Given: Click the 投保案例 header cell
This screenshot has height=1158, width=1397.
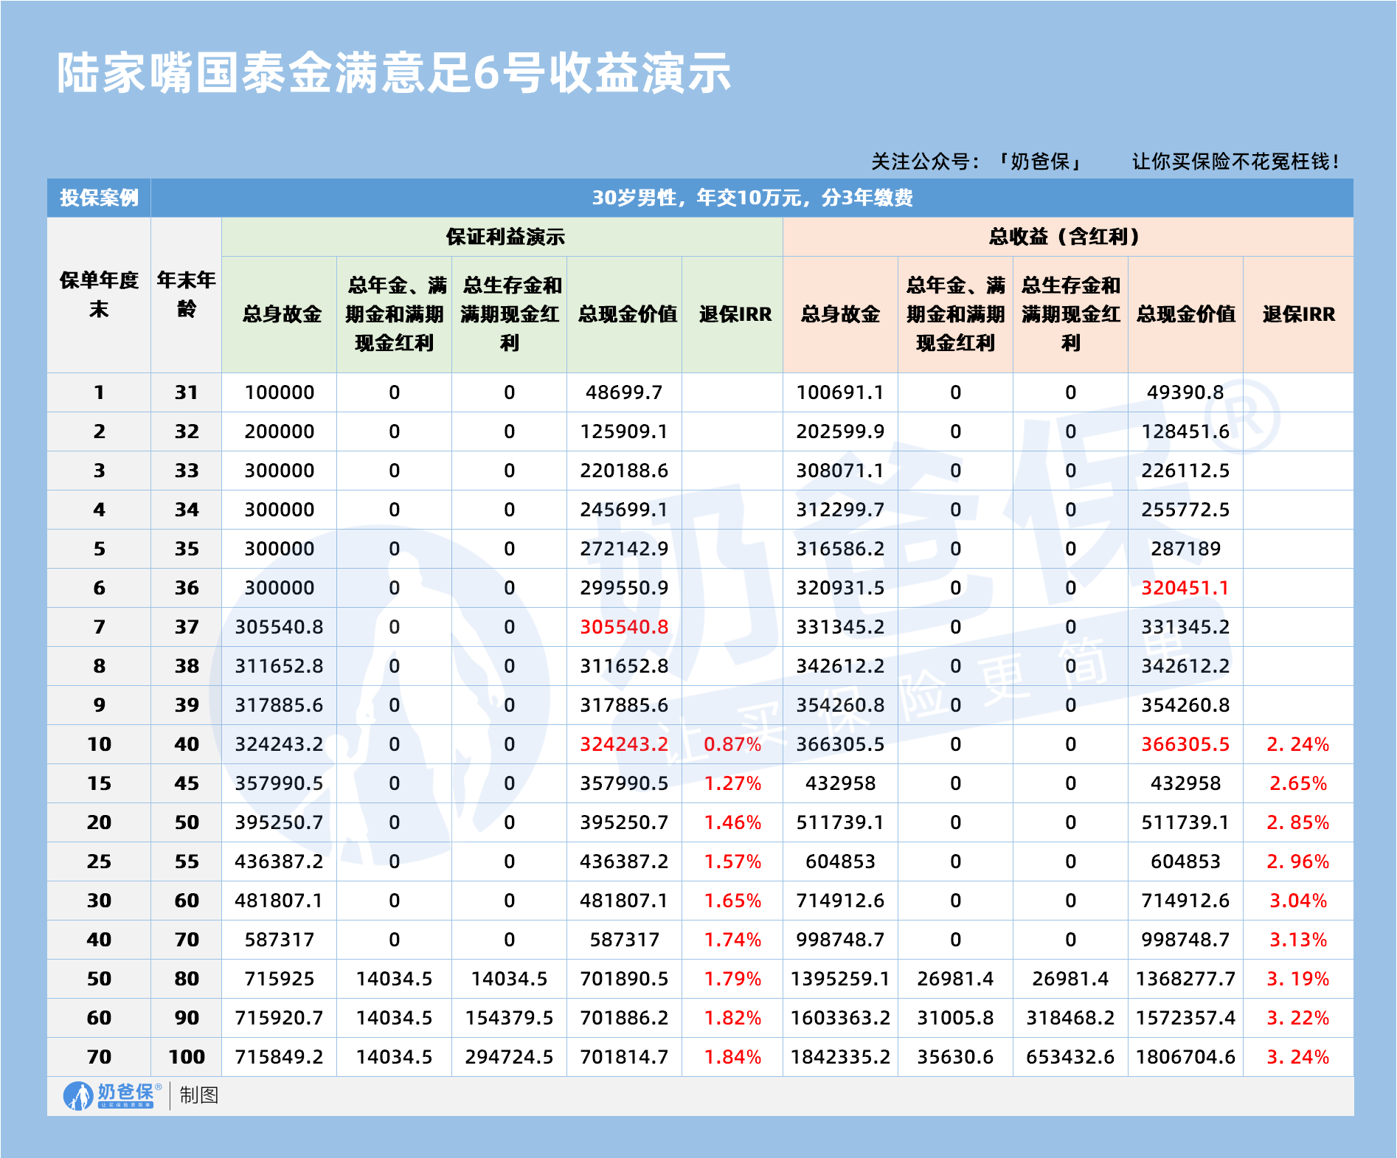Looking at the screenshot, I should coord(100,197).
